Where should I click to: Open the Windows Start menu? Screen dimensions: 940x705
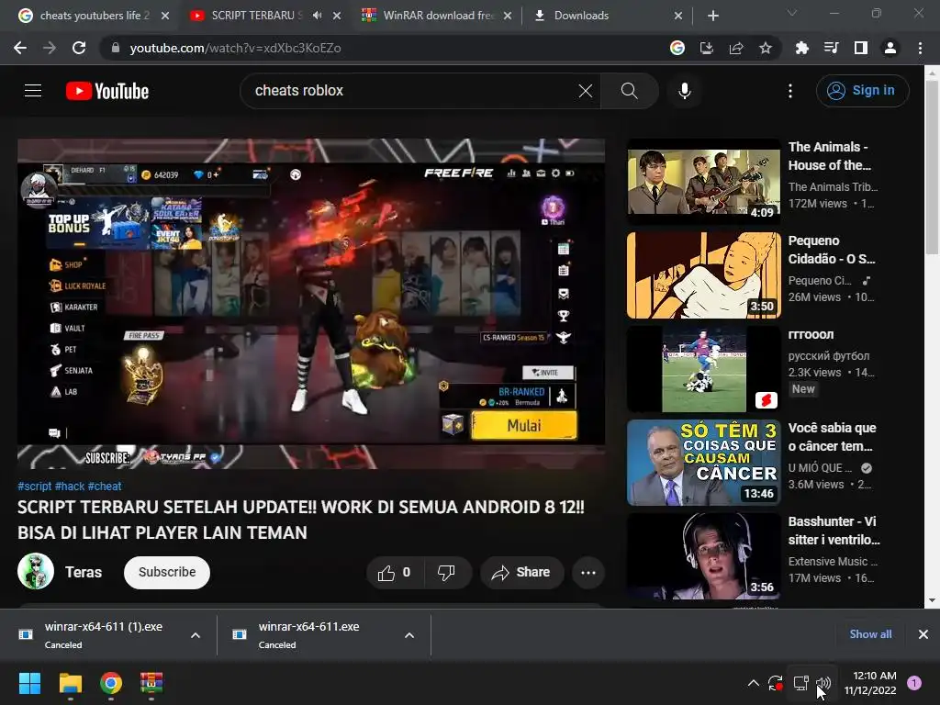click(x=29, y=683)
